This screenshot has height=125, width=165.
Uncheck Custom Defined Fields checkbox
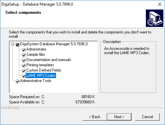point(24,71)
